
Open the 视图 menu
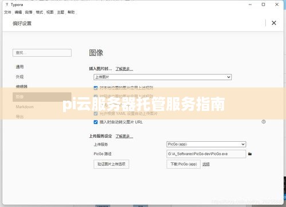(x=50, y=12)
